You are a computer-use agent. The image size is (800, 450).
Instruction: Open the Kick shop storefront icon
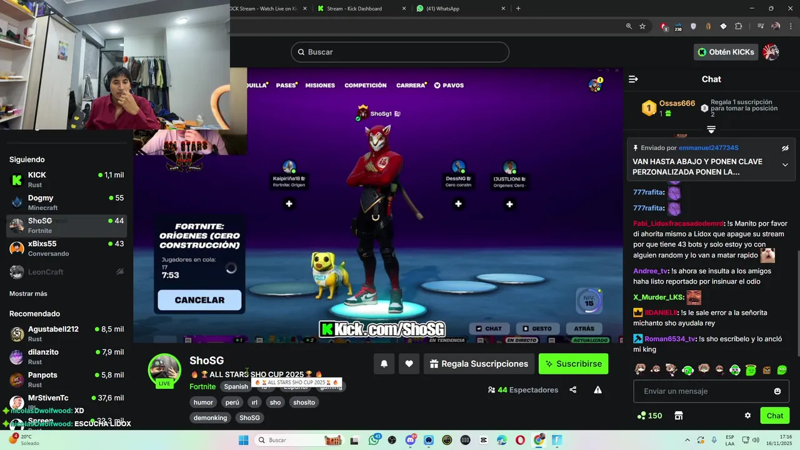click(x=679, y=416)
